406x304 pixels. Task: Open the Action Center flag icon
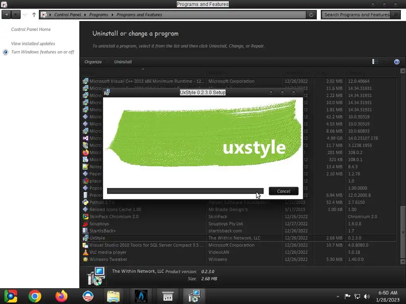[347, 296]
